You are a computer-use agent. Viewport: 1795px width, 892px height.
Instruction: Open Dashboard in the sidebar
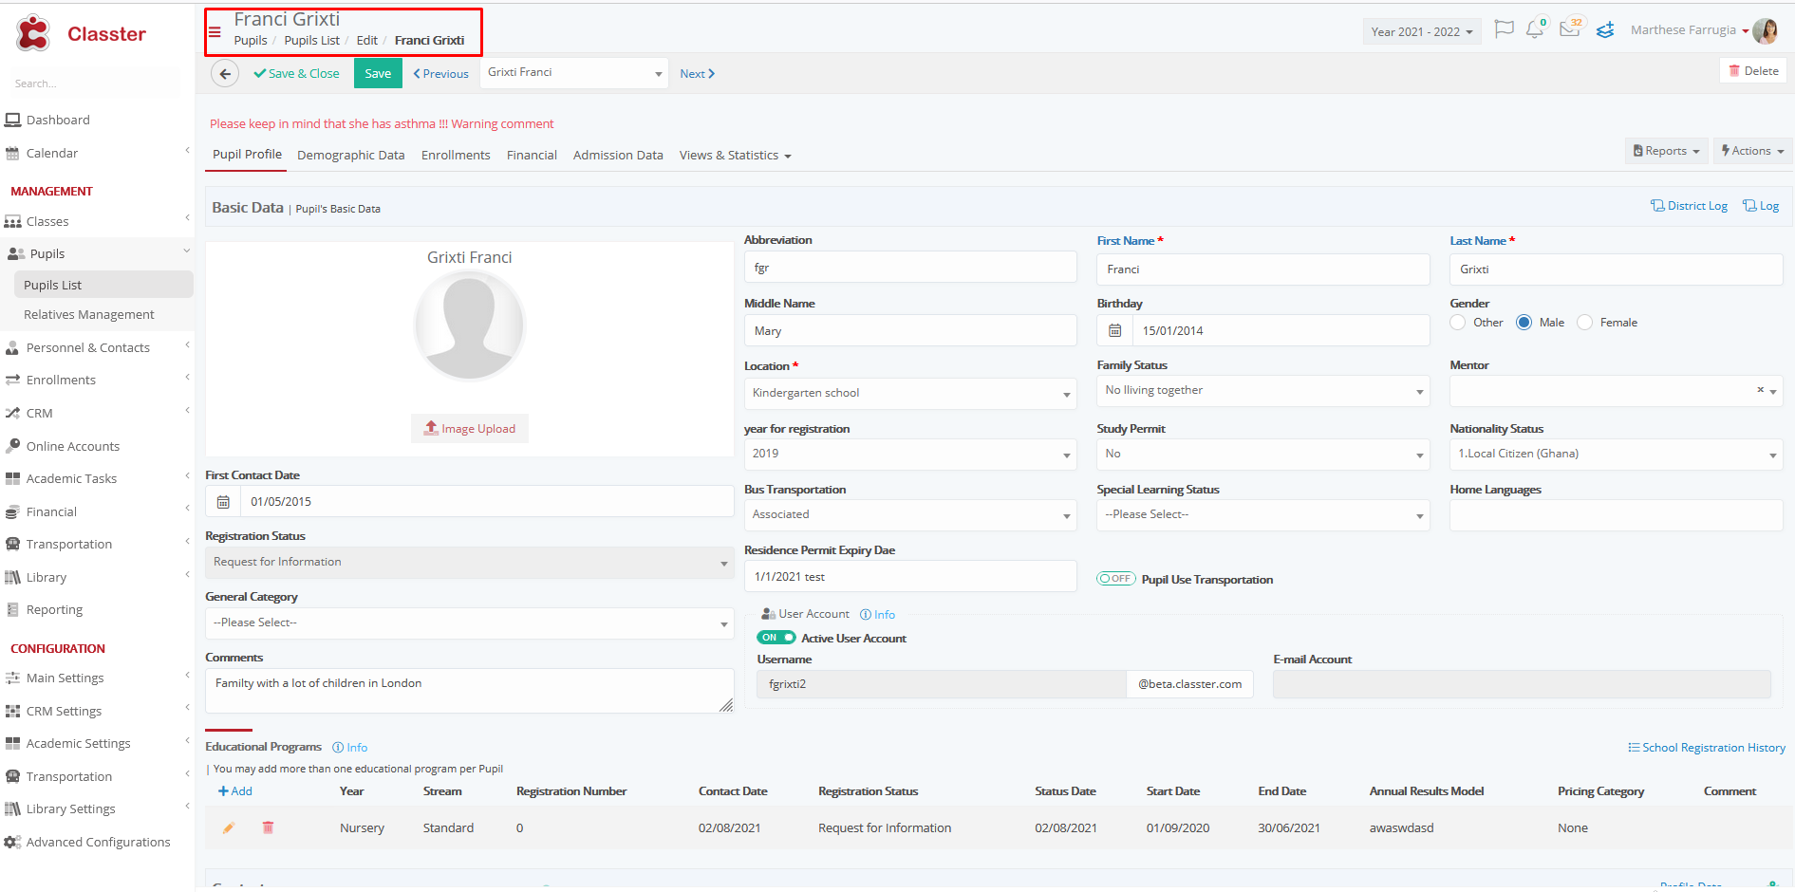58,120
